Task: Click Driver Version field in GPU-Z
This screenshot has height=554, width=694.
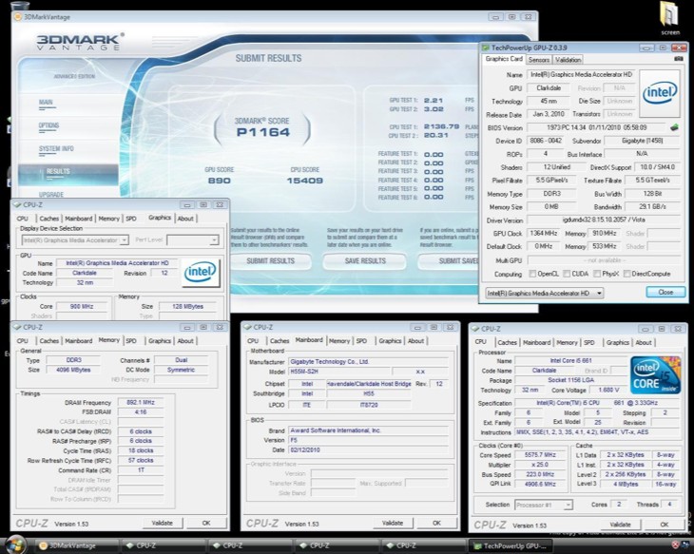Action: pos(603,220)
